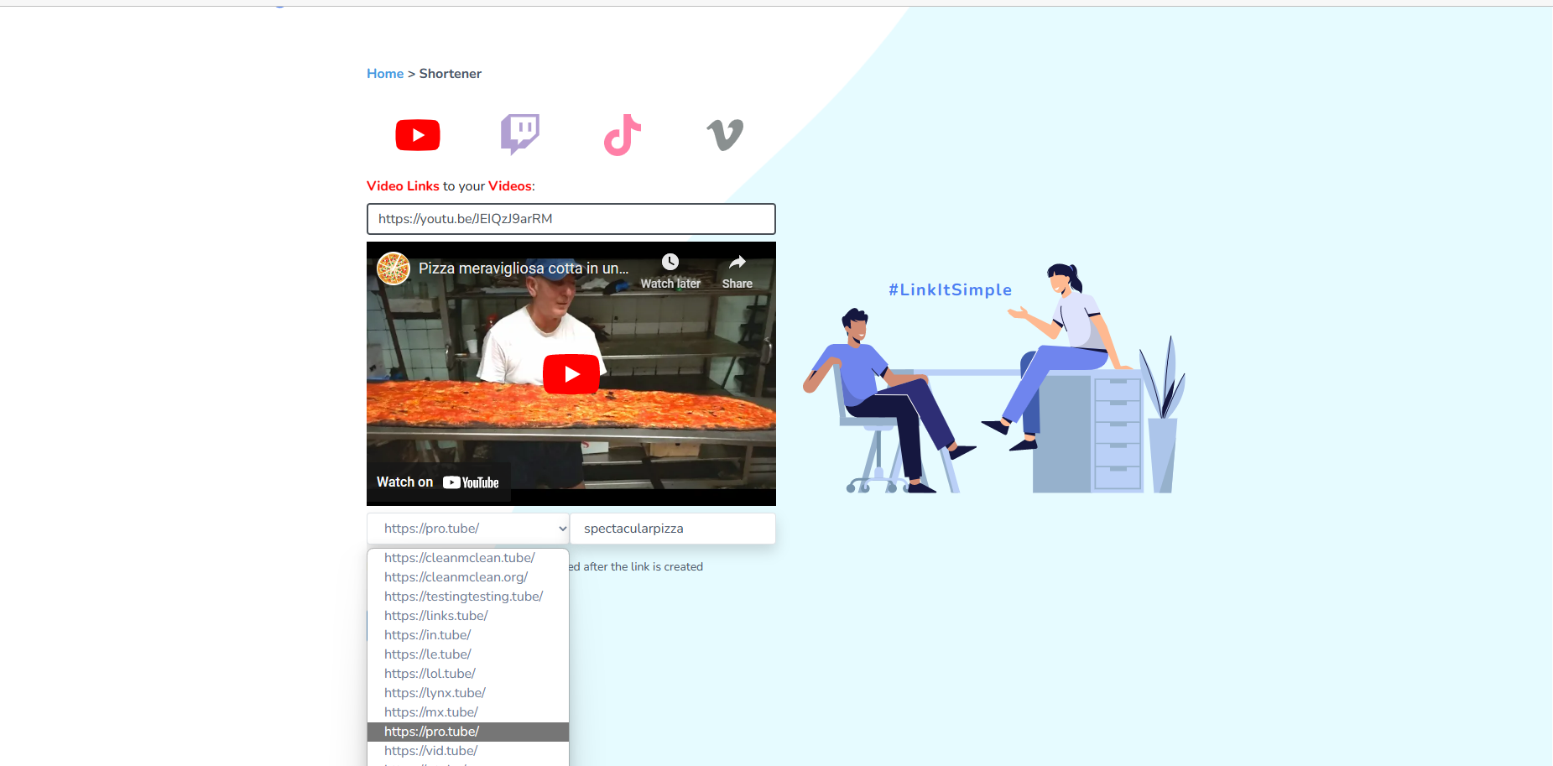Click the Shortener breadcrumb text
Image resolution: width=1553 pixels, height=766 pixels.
point(451,74)
